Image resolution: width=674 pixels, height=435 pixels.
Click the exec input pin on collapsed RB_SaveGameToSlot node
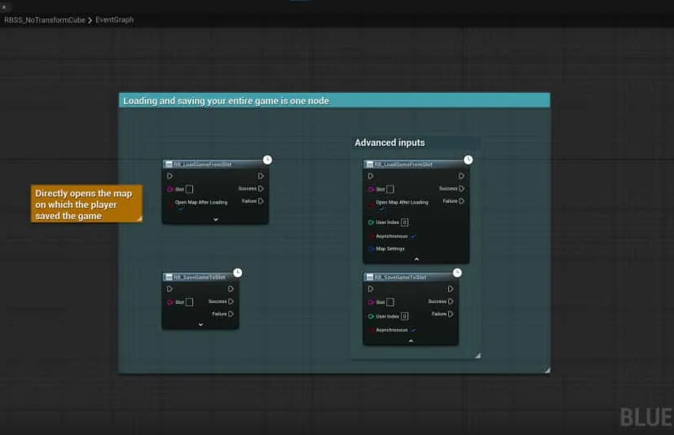170,289
